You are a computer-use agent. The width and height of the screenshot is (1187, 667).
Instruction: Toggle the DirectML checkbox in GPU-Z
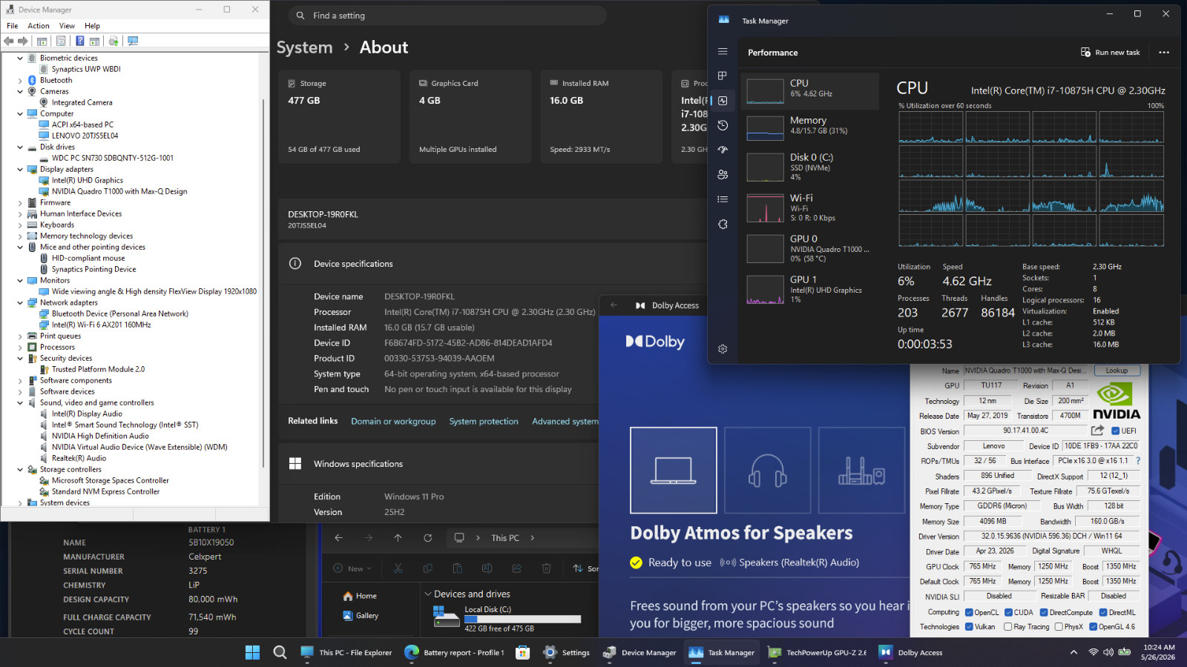[x=1103, y=612]
